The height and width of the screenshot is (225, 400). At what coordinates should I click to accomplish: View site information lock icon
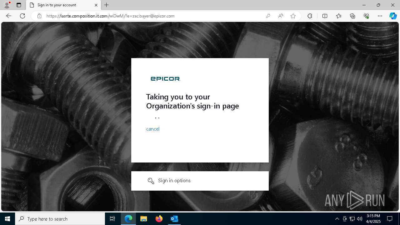[x=39, y=16]
